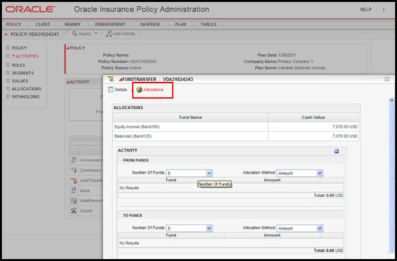The image size is (397, 261).
Task: Click the Submit activity icon
Action: (73, 210)
